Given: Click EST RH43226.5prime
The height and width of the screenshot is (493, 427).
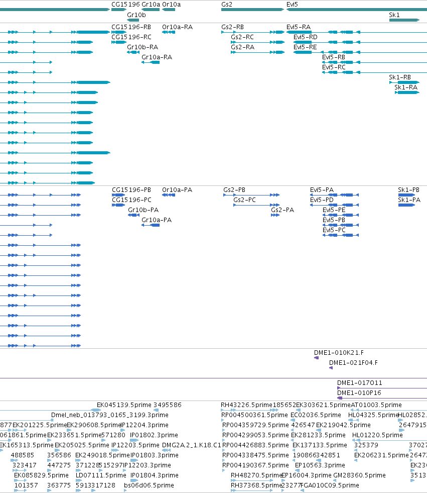Looking at the screenshot, I should click(246, 405).
